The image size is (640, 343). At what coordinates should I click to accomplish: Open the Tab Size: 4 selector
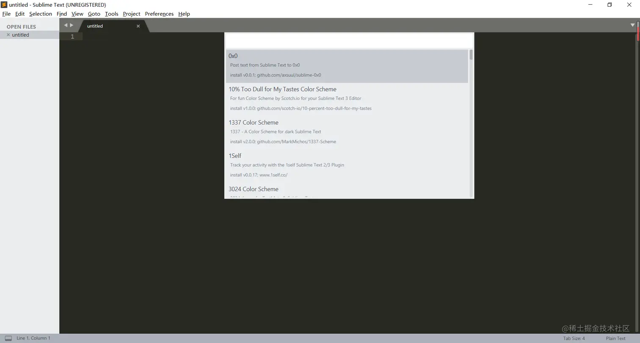(574, 338)
